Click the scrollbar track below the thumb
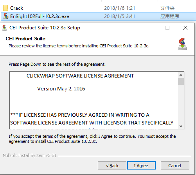The image size is (196, 175). 181,104
